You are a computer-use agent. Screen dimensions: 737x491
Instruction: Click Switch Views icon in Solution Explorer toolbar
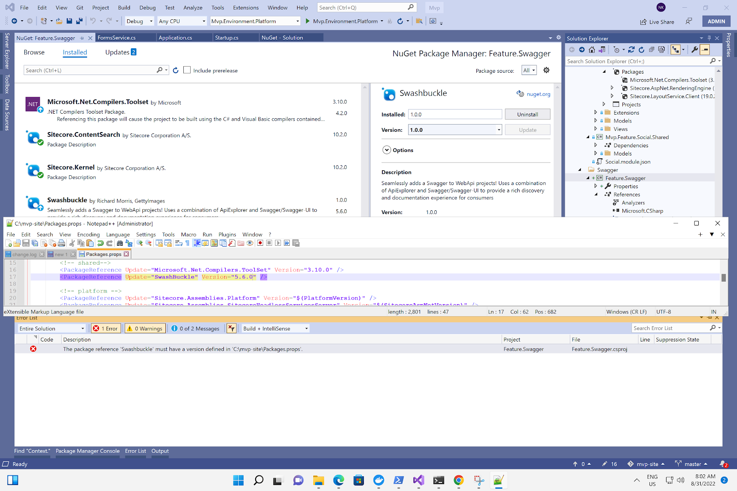tap(602, 50)
